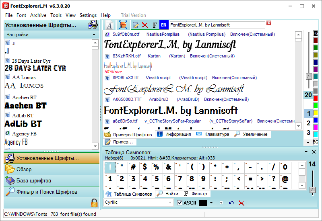
Task: Select preset number 2
Action: 308,123
